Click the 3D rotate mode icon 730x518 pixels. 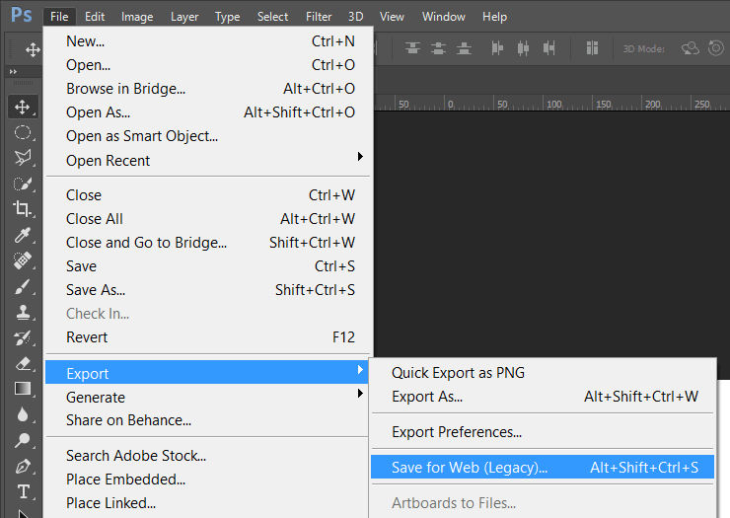[691, 48]
